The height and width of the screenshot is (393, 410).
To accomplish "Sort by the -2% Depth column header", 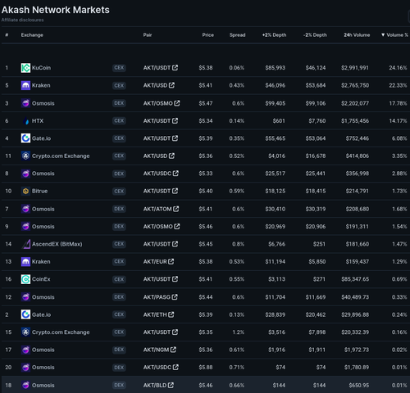I will (x=315, y=35).
